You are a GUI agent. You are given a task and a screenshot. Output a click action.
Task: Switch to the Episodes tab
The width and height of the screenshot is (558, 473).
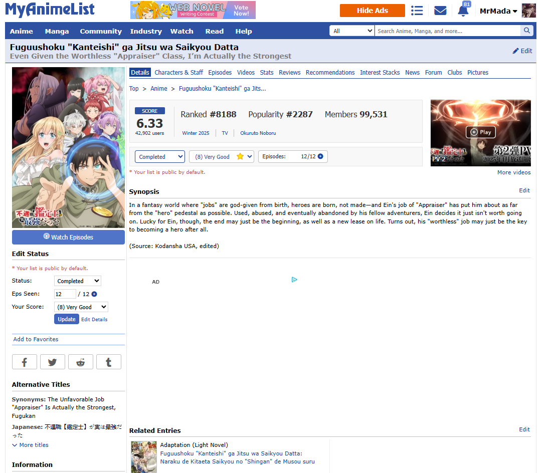coord(220,73)
